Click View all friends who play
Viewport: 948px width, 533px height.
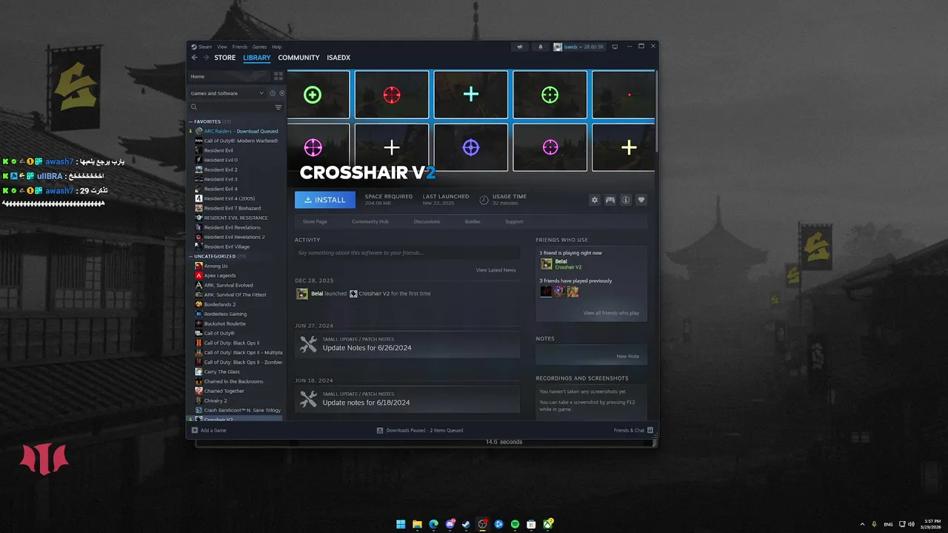[x=611, y=313]
